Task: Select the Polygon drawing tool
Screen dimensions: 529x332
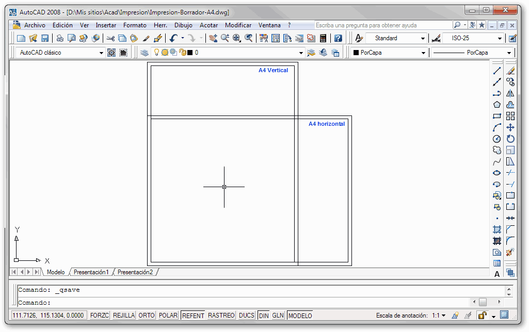Action: 497,105
